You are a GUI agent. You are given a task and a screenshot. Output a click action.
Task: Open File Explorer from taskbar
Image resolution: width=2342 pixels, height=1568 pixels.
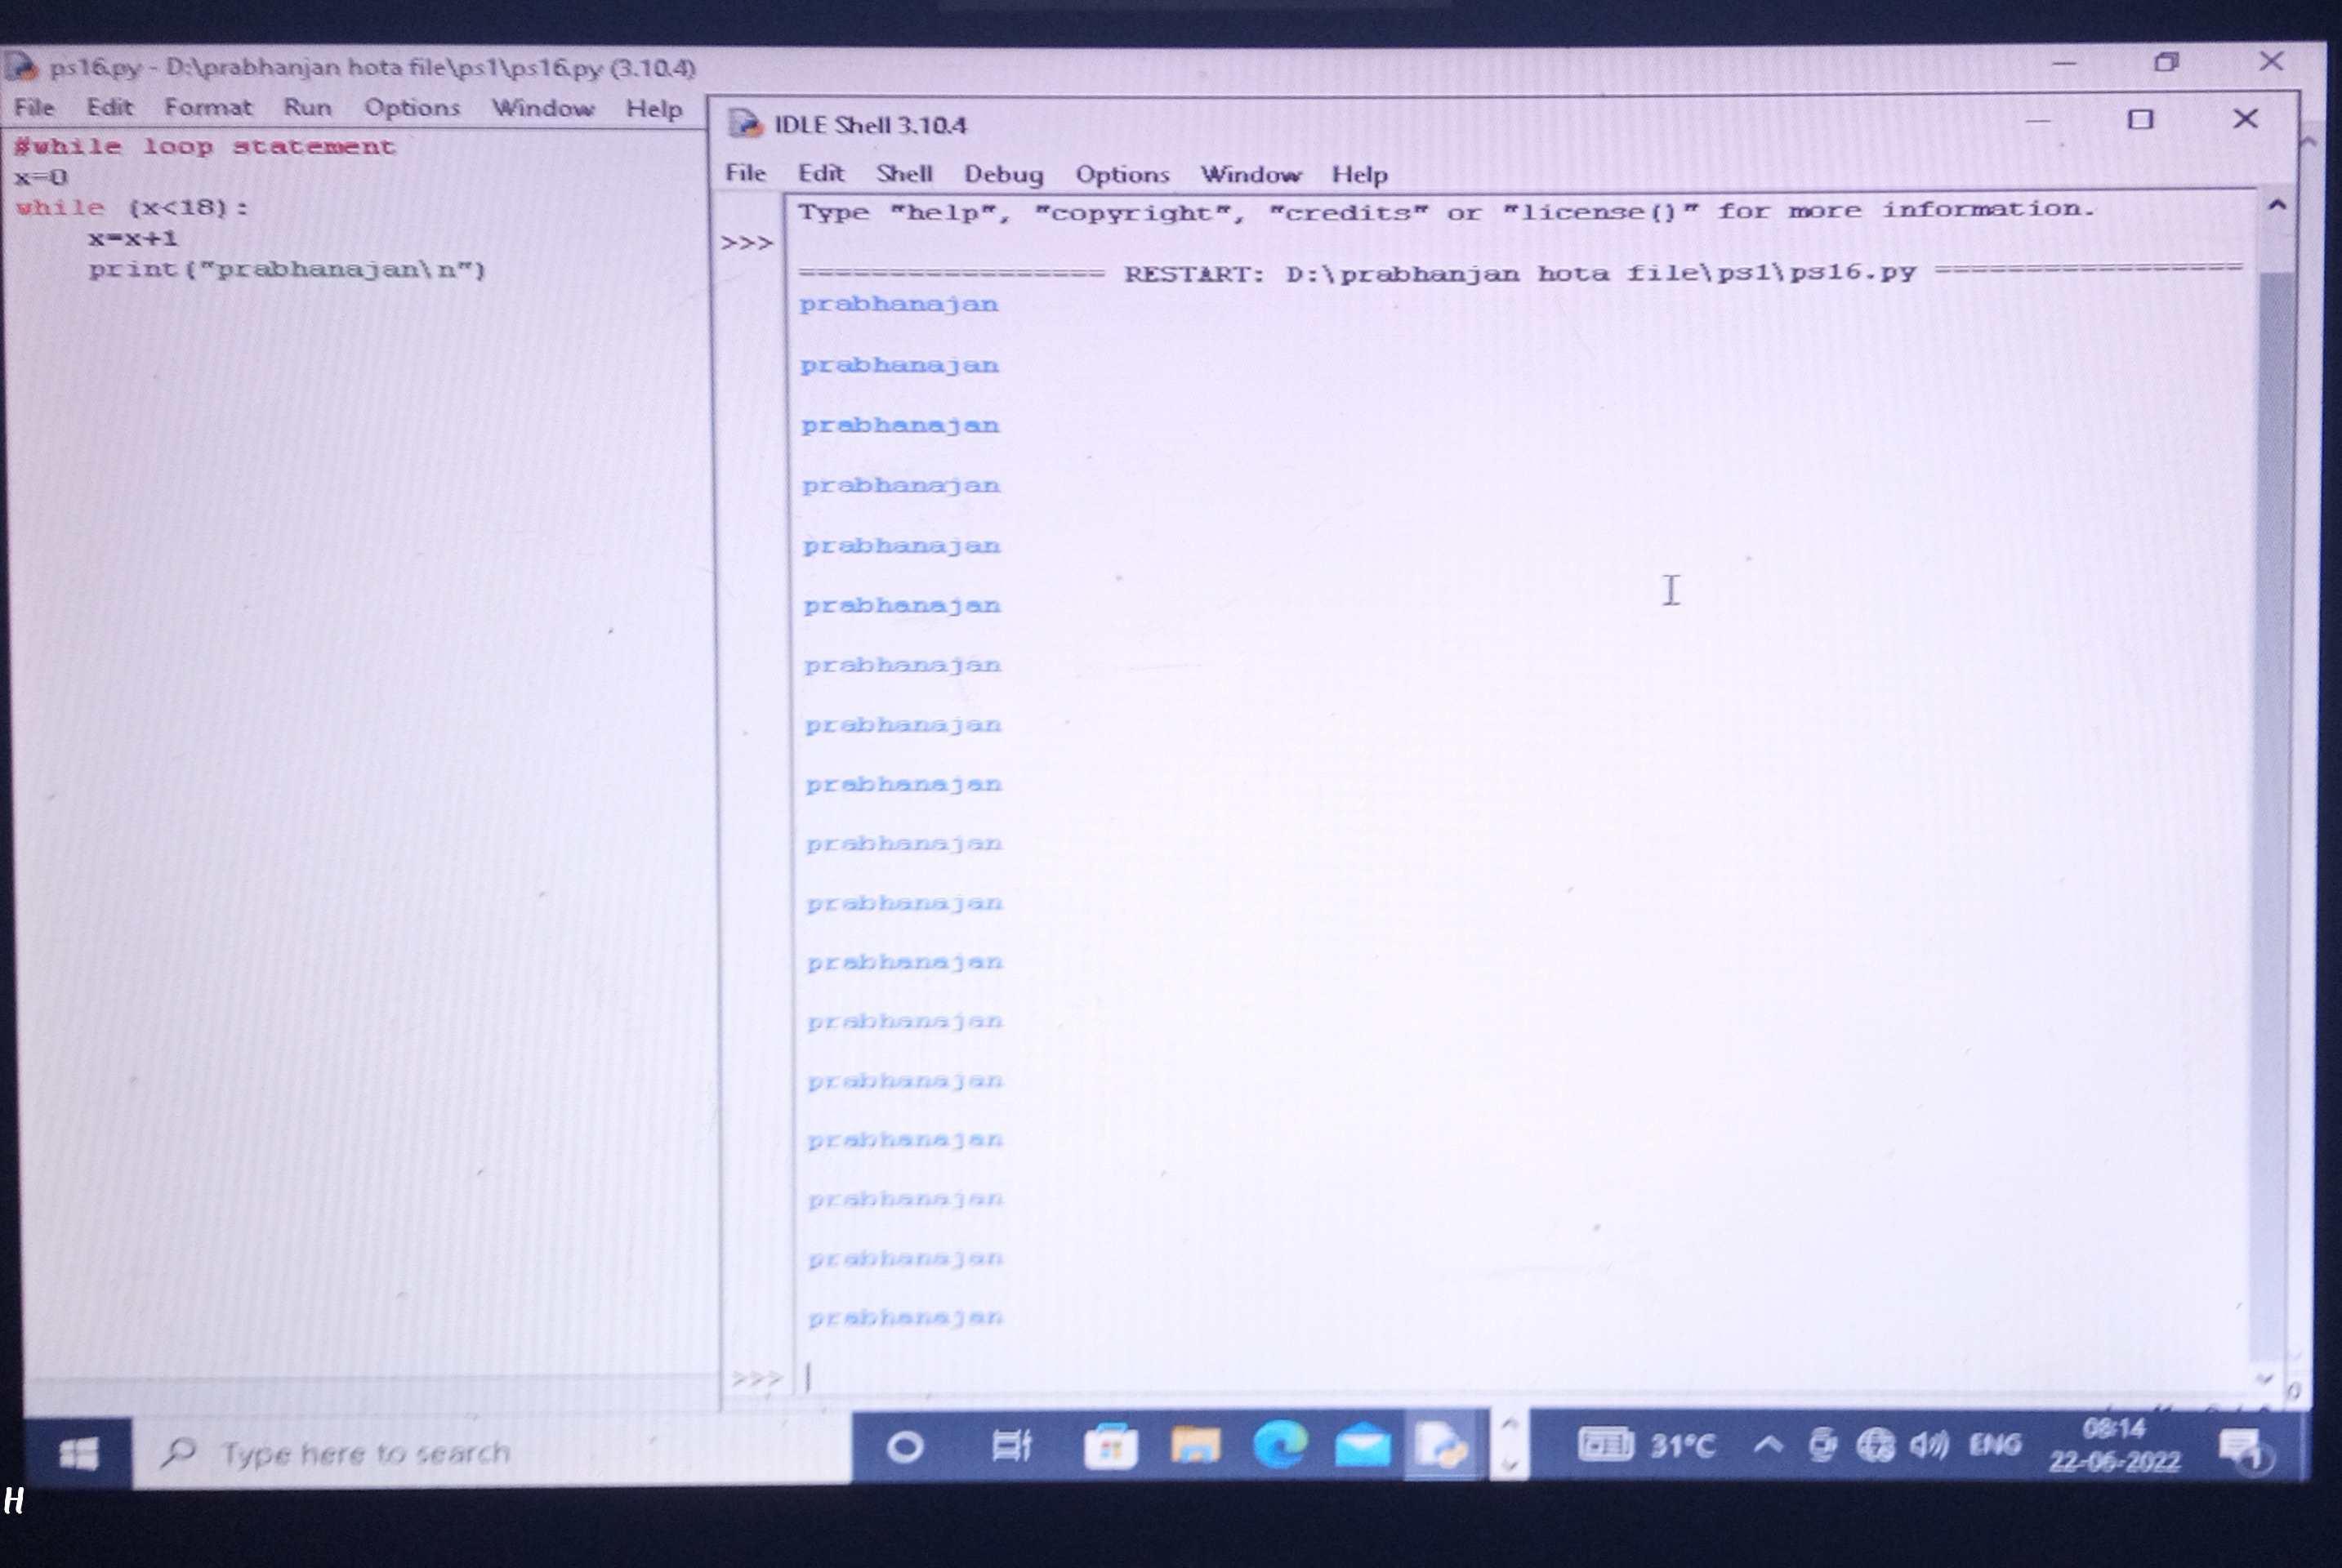click(x=1195, y=1446)
